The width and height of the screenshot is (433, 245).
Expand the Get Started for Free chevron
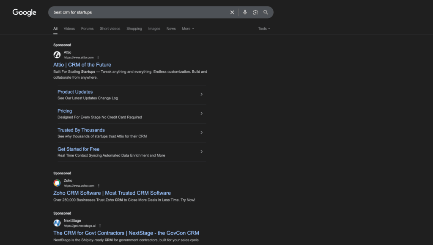tap(202, 151)
